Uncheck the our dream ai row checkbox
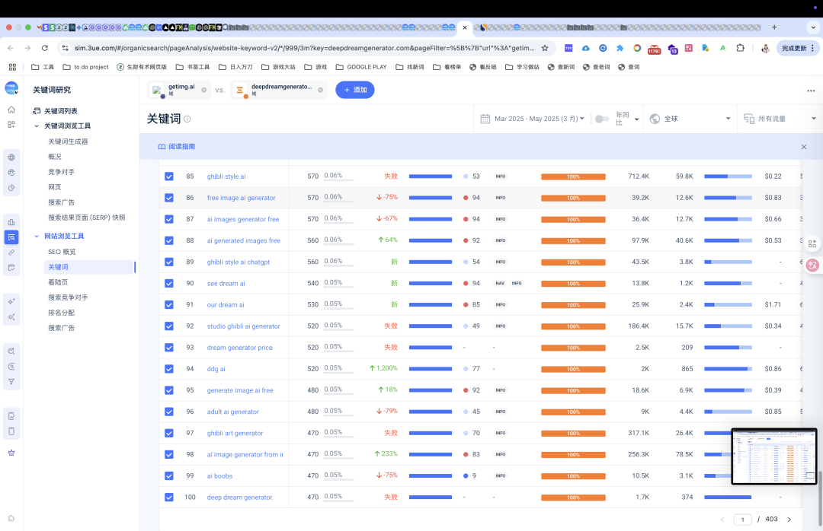 (x=169, y=305)
